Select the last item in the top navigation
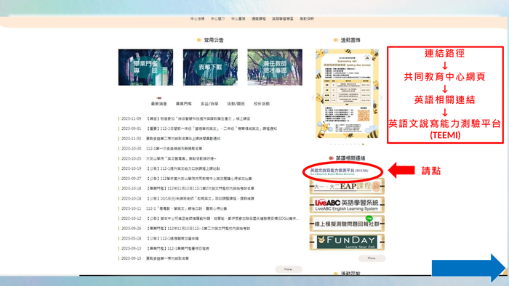509x286 pixels. point(306,19)
